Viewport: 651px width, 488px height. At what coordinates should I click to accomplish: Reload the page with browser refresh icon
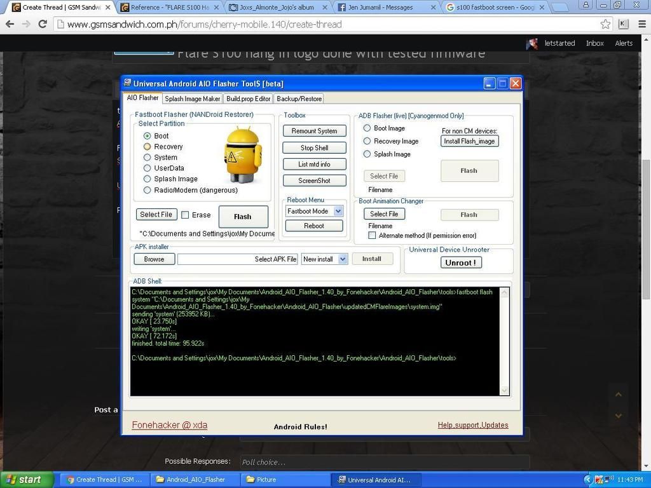click(43, 24)
